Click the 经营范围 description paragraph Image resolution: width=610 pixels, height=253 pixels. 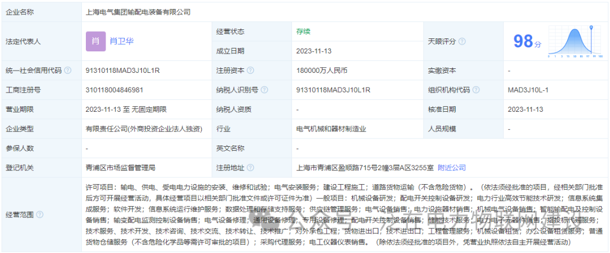point(345,215)
